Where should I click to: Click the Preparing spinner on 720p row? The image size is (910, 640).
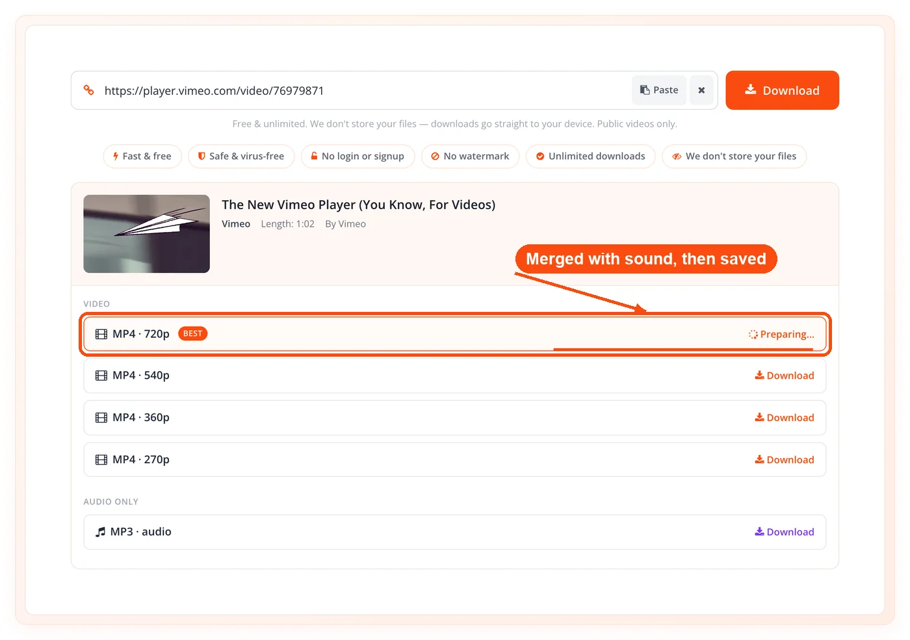pos(753,335)
